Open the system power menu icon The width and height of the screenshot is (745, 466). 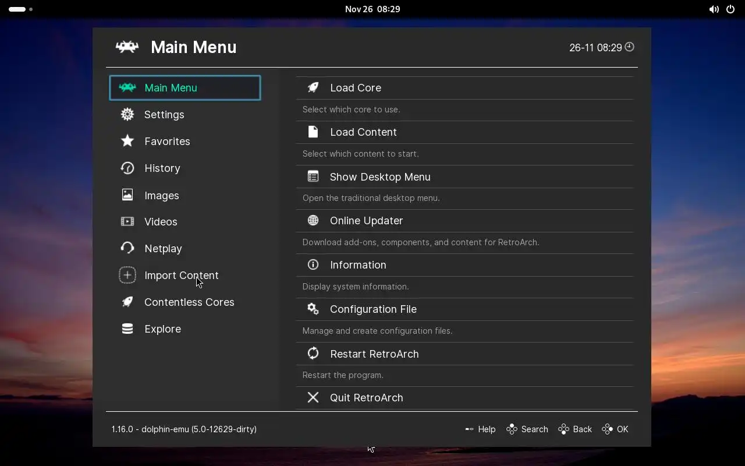(730, 9)
